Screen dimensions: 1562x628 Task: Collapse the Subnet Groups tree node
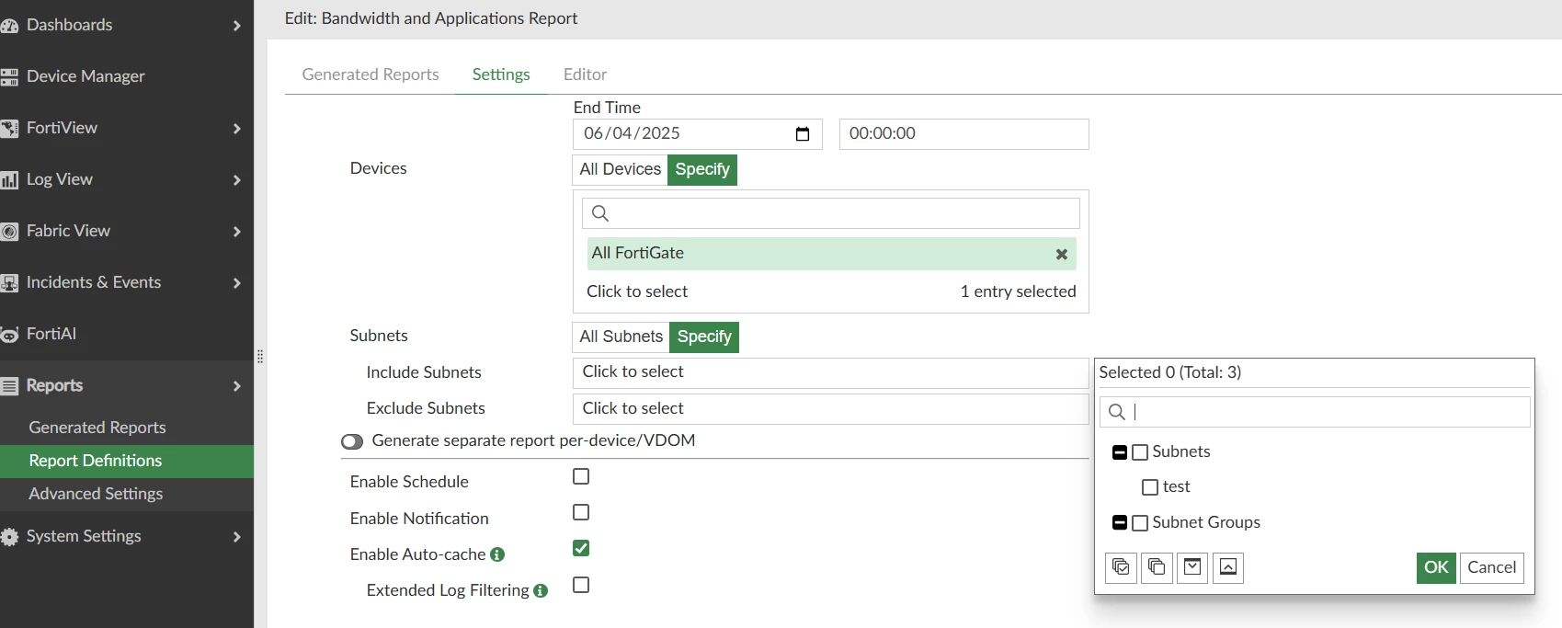pyautogui.click(x=1120, y=523)
